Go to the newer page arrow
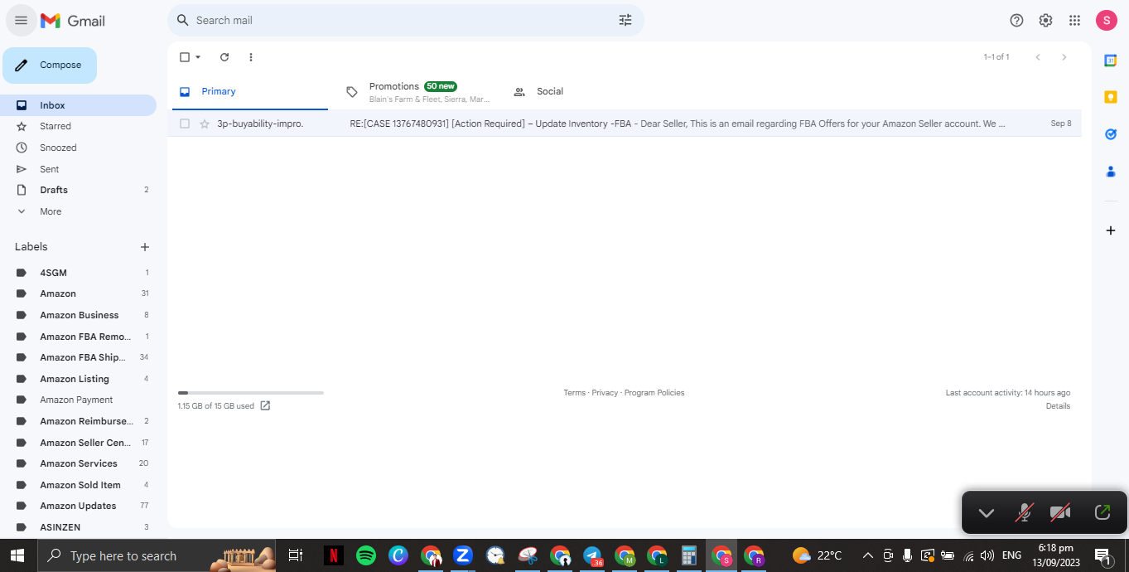The height and width of the screenshot is (572, 1129). click(1038, 57)
